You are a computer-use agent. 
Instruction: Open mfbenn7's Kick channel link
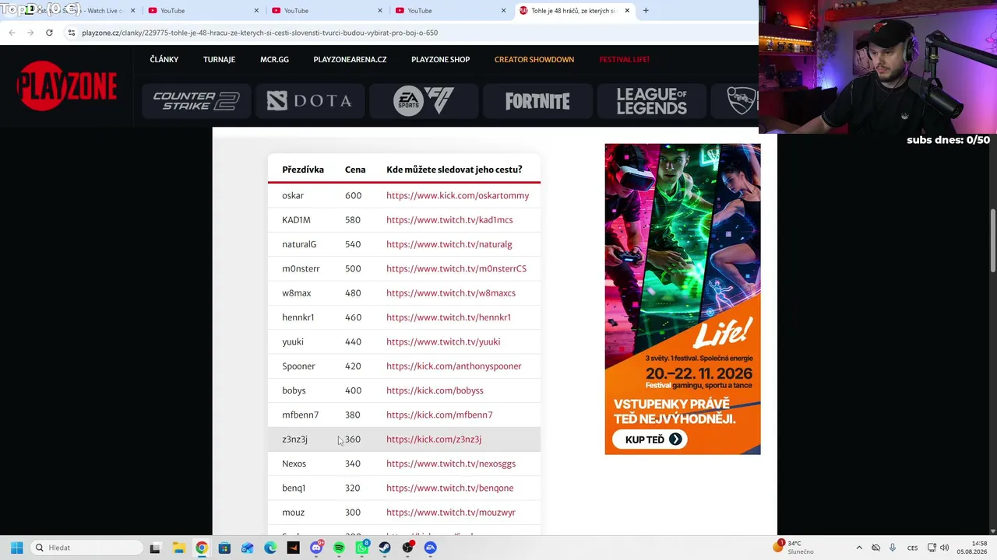pos(439,415)
